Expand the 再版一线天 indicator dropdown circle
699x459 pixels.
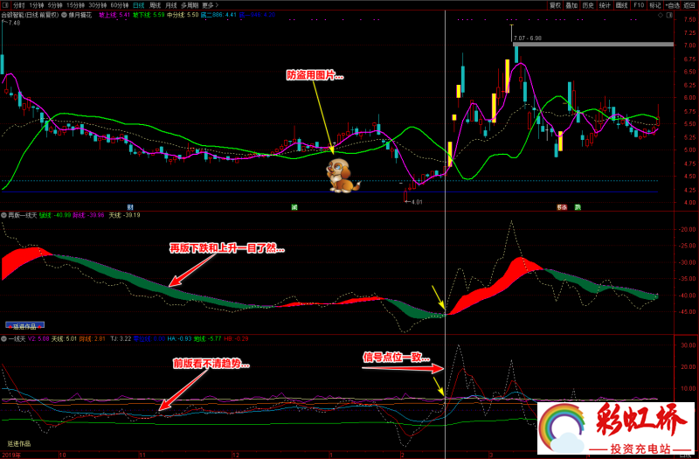tap(4, 215)
